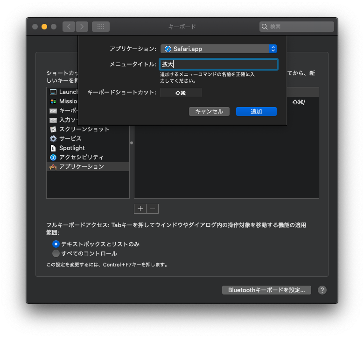Screen dimensions: 364x338
Task: Click Bluetoothキーボードを設定… button
Action: pyautogui.click(x=266, y=290)
